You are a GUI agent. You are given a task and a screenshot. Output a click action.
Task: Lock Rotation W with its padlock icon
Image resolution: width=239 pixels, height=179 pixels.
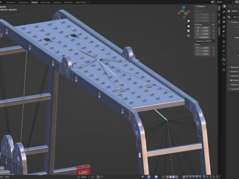[213, 28]
